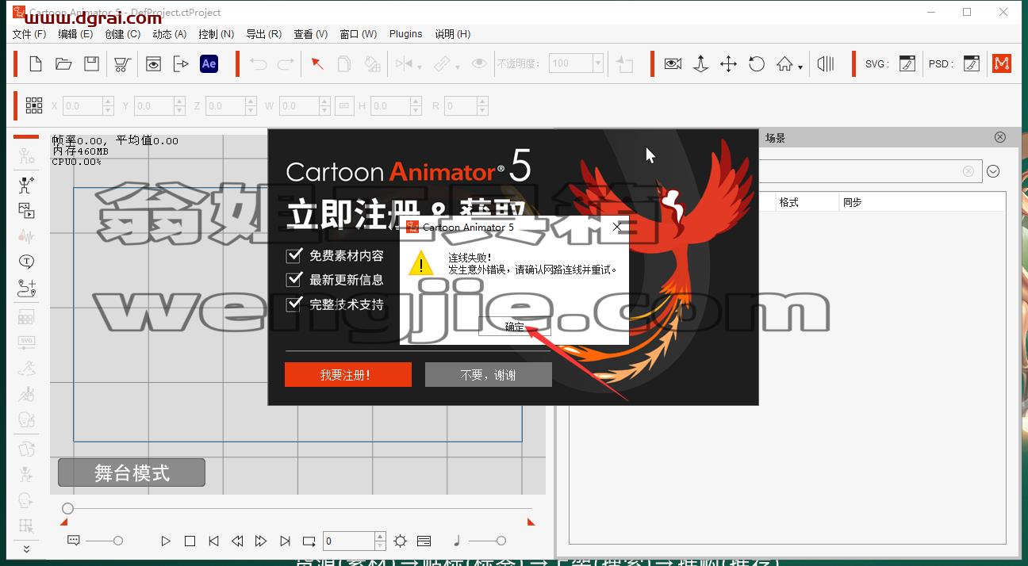Expand the scene panel round chevron button
This screenshot has width=1028, height=566.
click(x=993, y=171)
